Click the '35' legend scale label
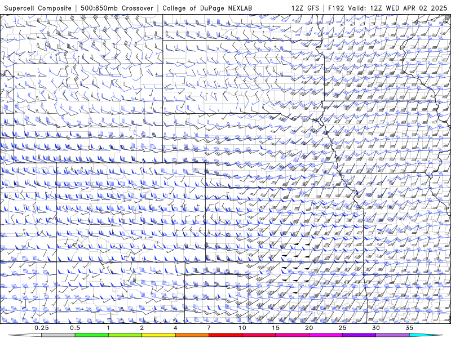 tap(409, 328)
